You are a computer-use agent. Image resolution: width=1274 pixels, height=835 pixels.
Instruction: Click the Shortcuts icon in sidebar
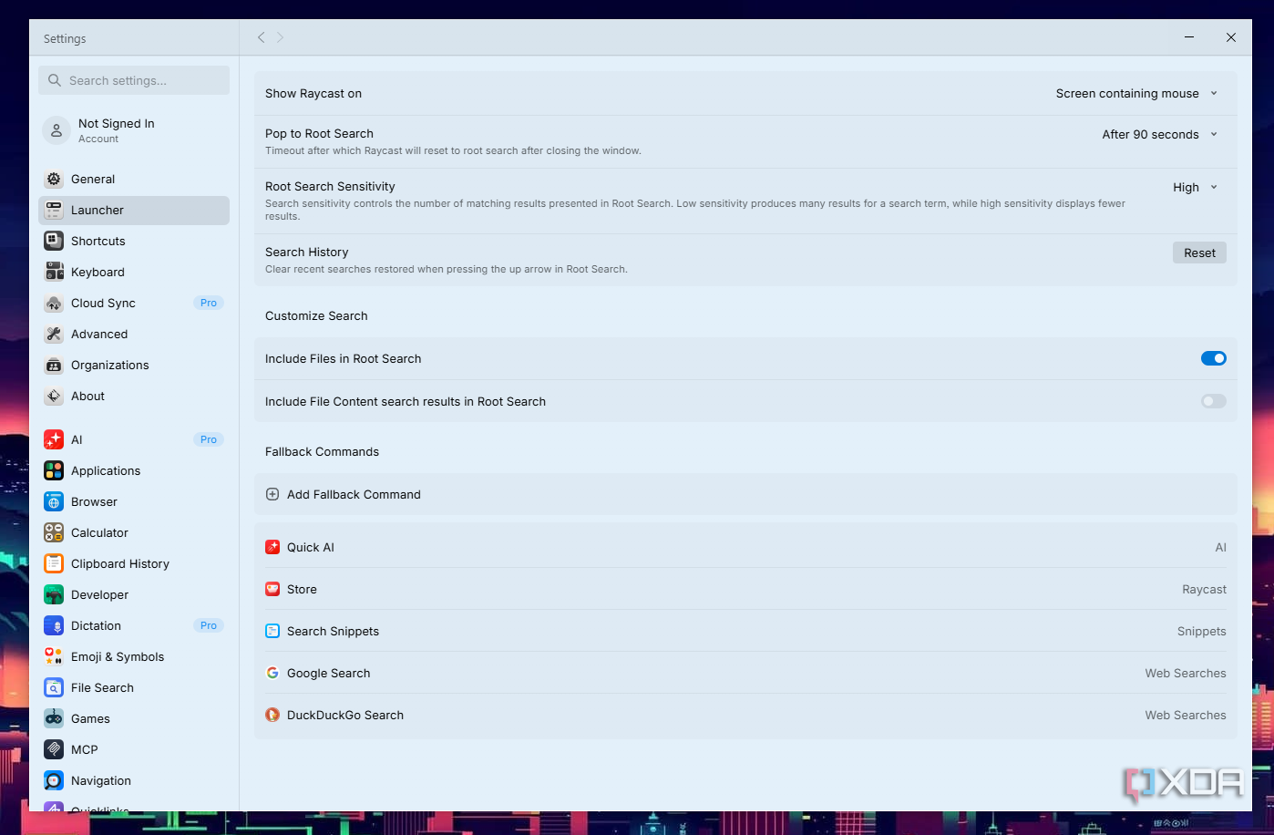click(x=54, y=242)
